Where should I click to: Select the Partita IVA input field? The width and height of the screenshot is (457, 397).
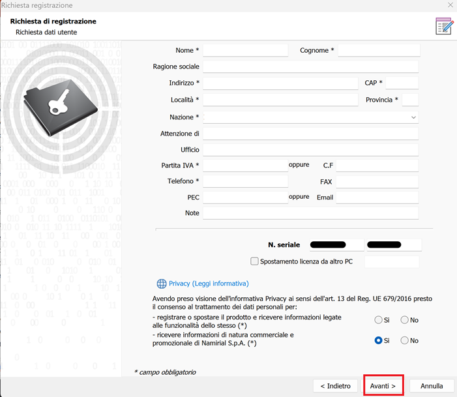coord(245,166)
